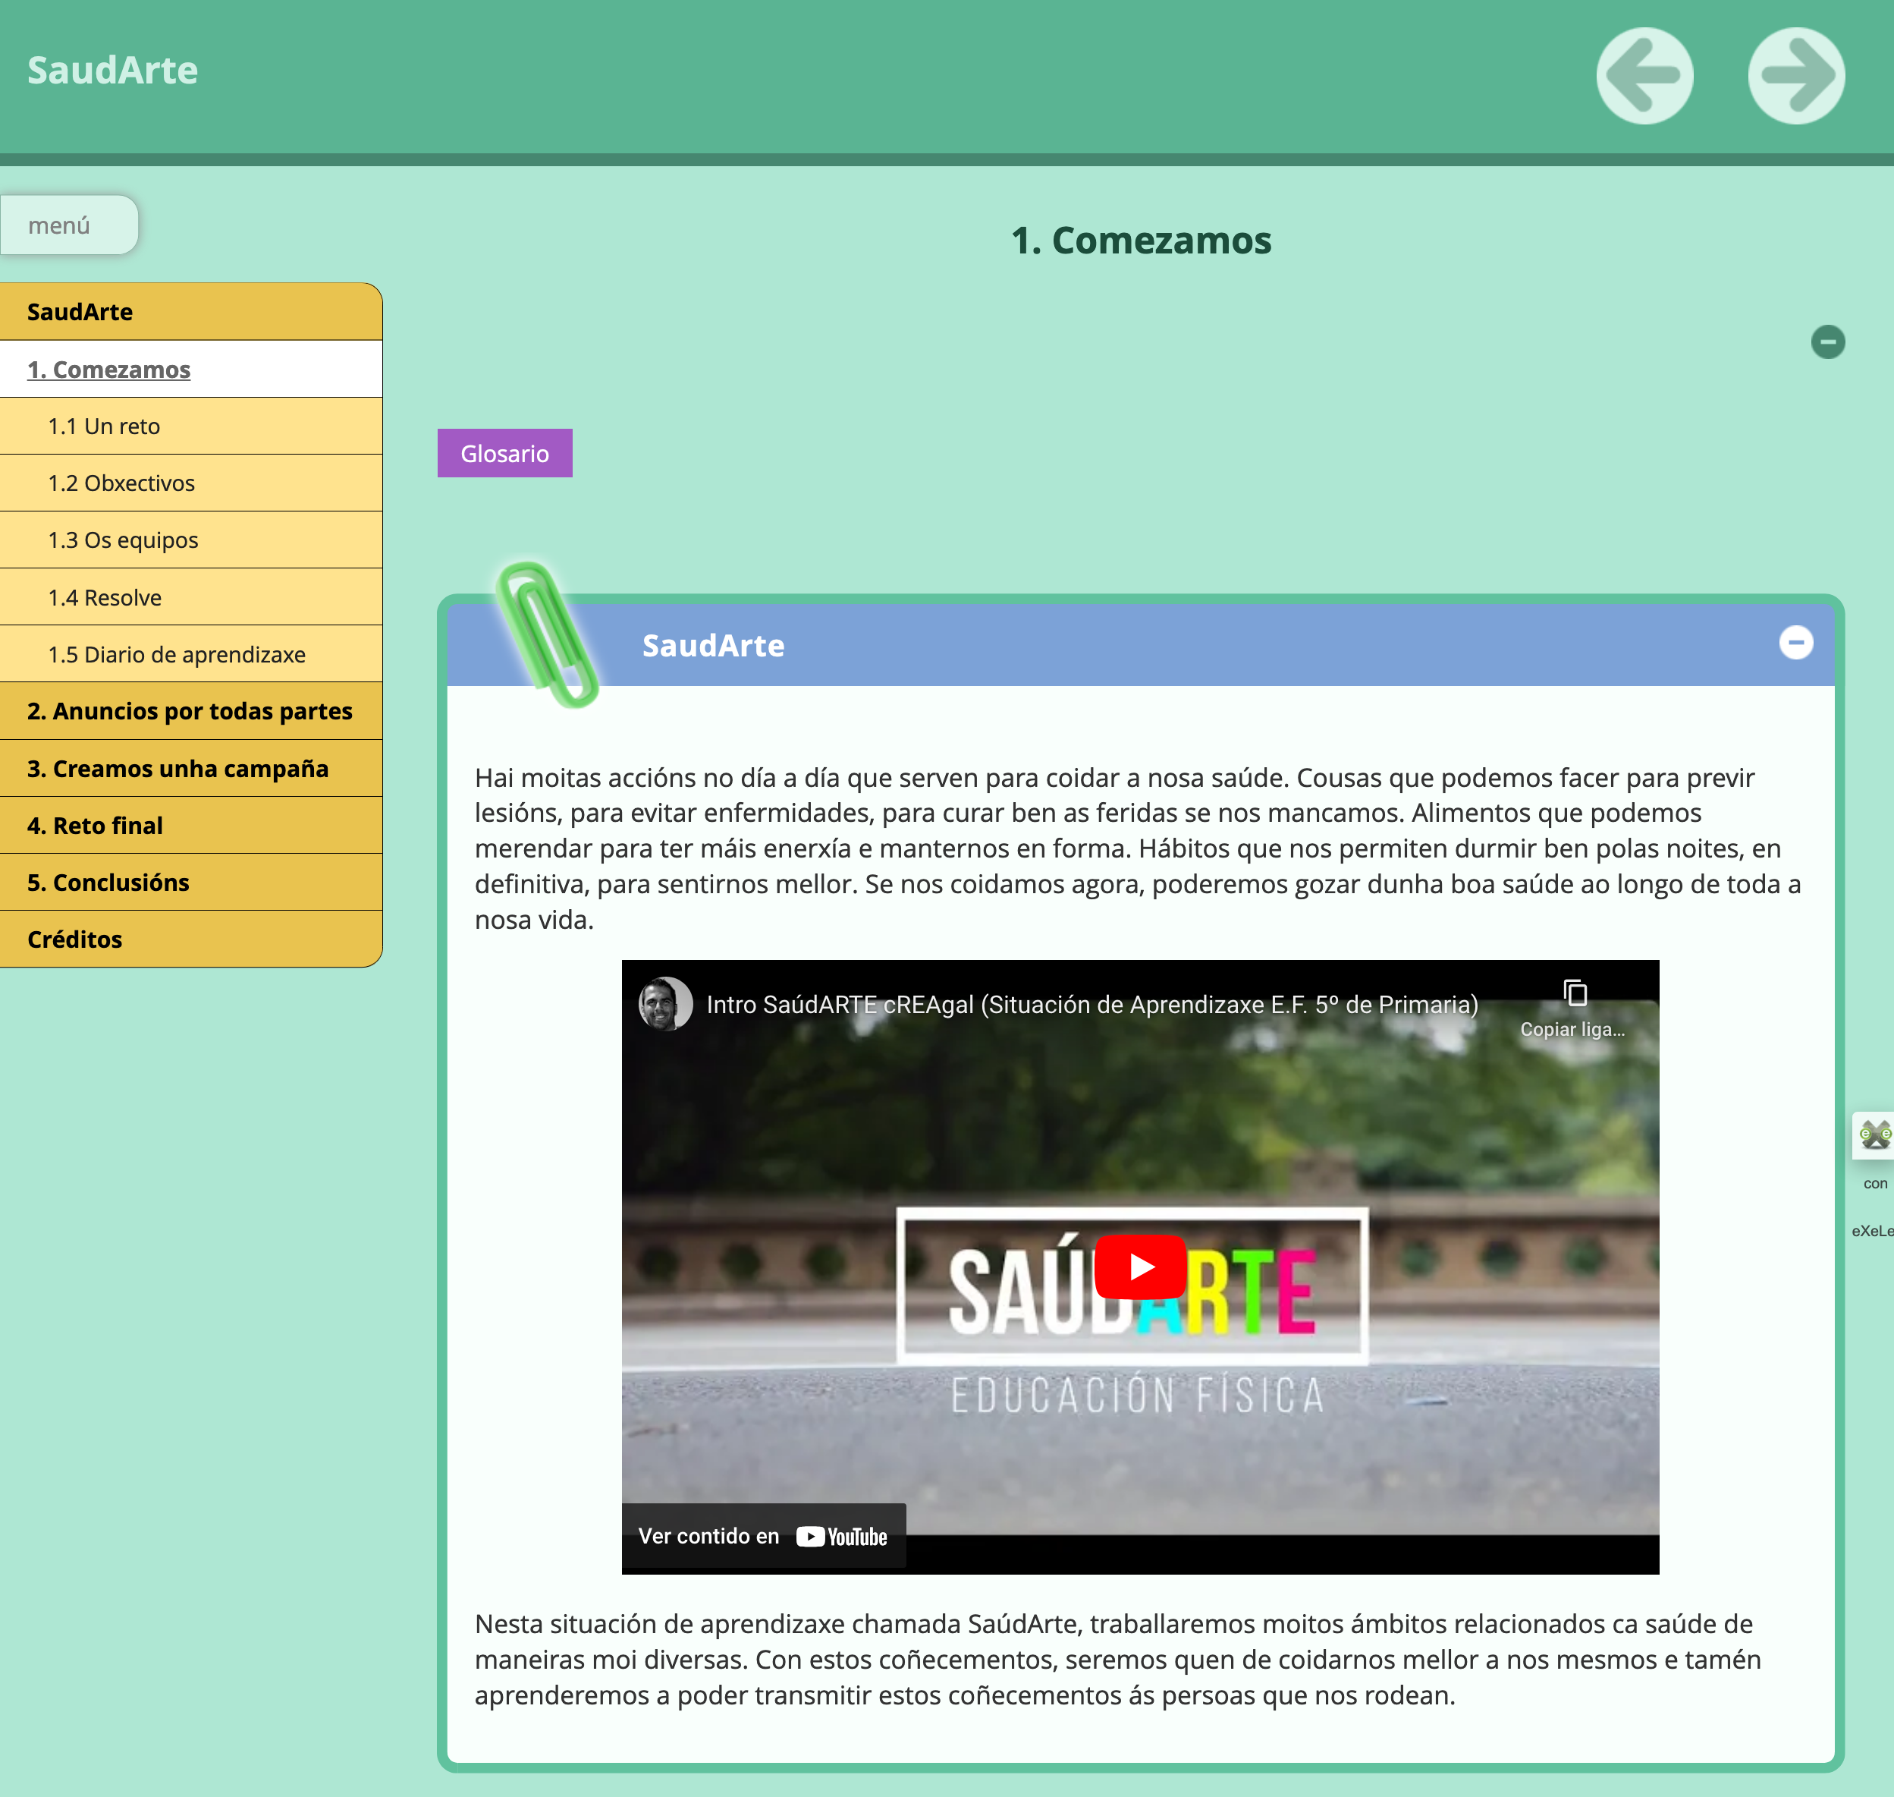This screenshot has width=1894, height=1797.
Task: Click Ver contido en YouTube
Action: pos(763,1535)
